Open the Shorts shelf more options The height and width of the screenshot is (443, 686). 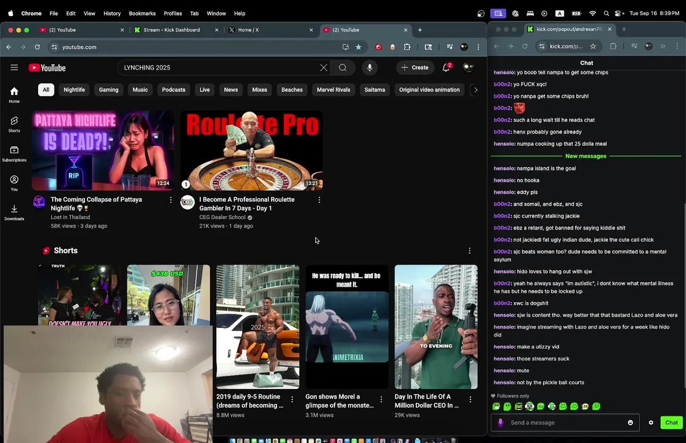(x=469, y=250)
